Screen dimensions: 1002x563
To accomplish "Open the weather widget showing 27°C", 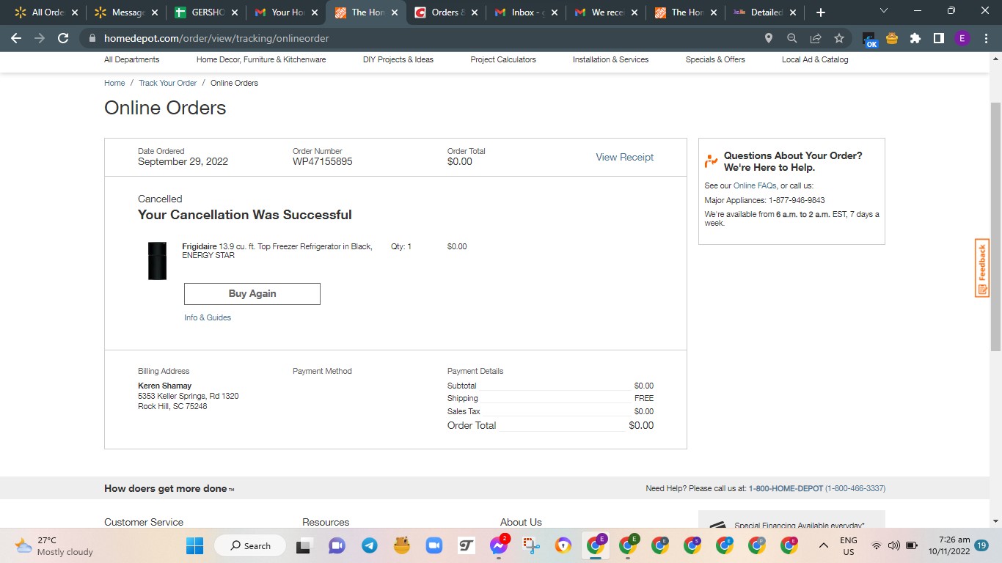I will click(x=54, y=545).
